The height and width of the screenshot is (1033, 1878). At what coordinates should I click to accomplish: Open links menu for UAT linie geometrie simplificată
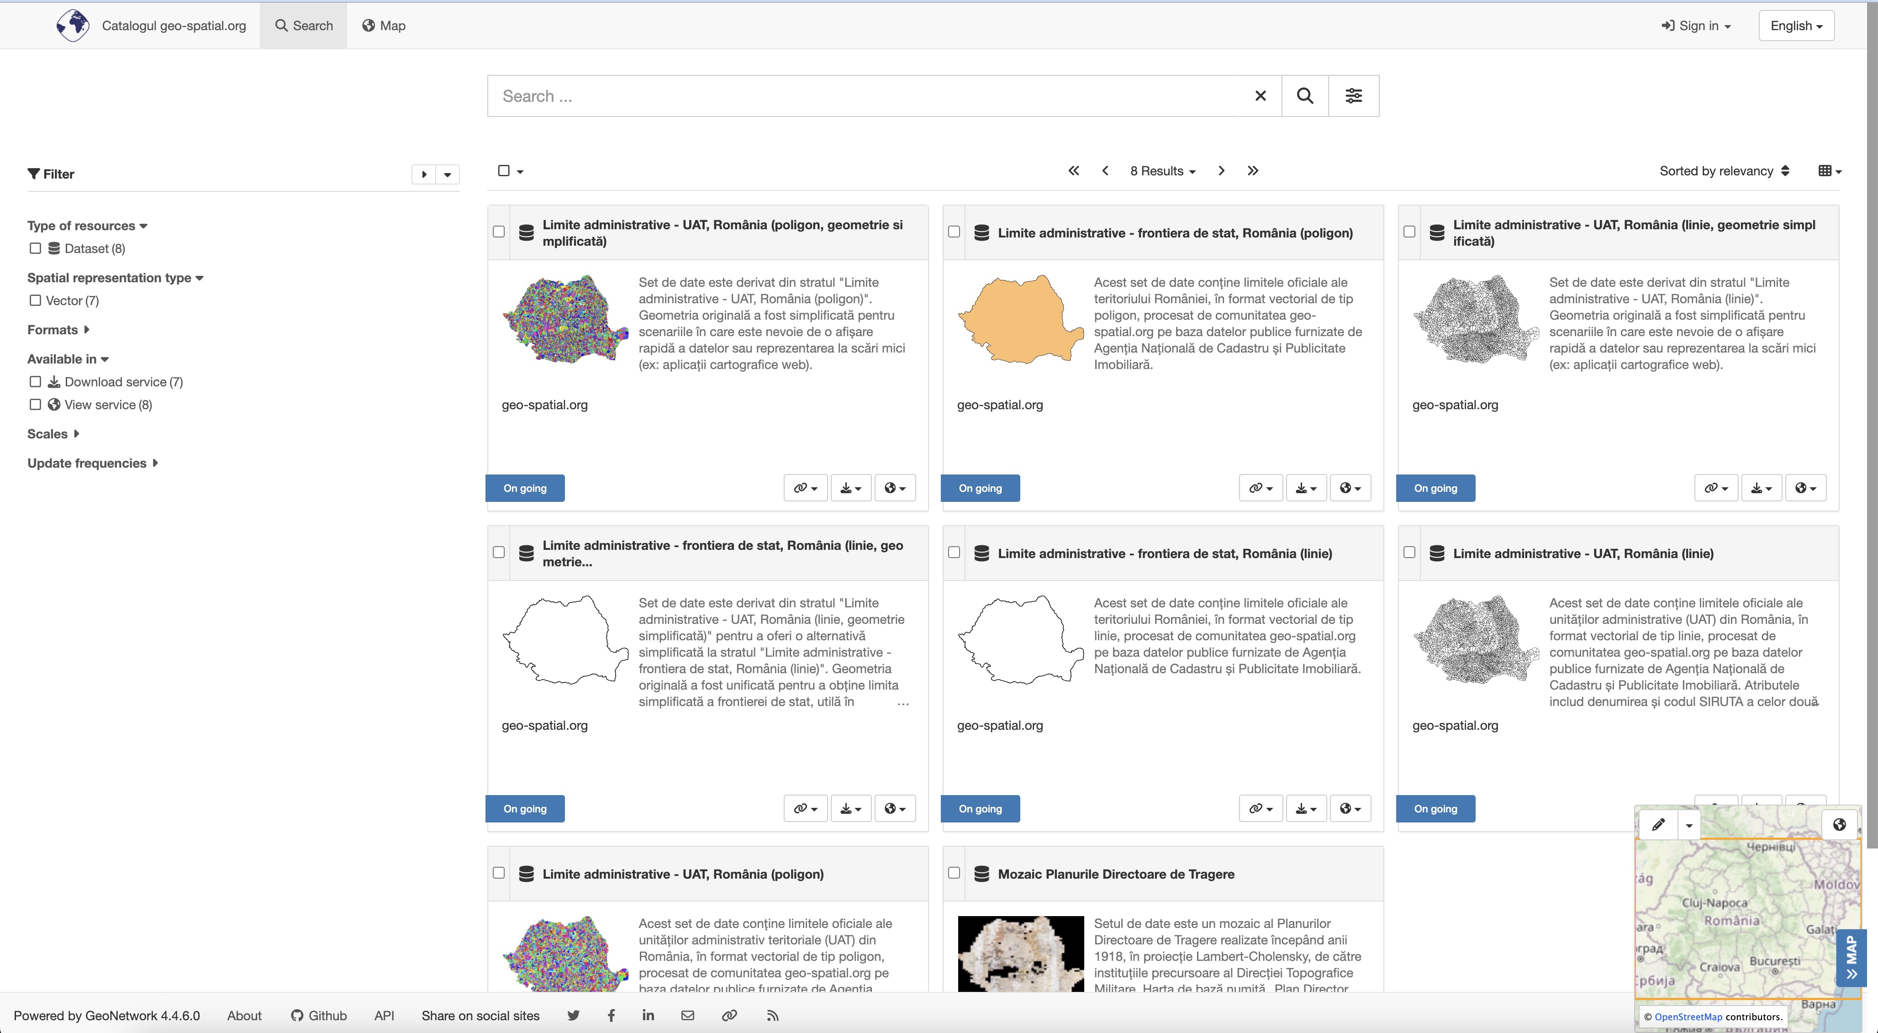pos(1716,488)
